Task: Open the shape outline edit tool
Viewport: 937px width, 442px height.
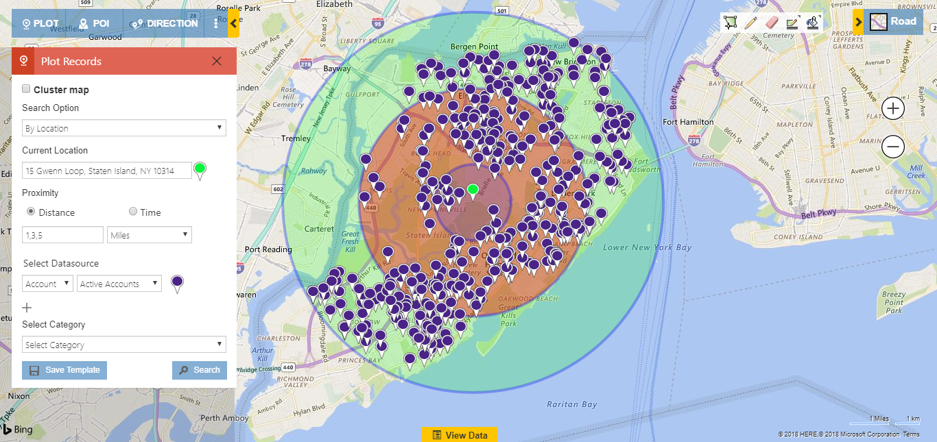Action: pos(792,23)
